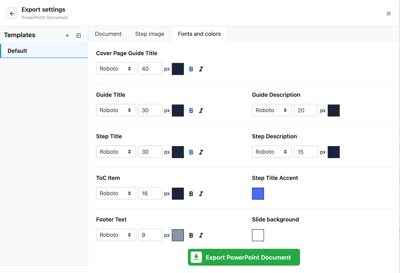Edit Cover Page Guide Title size field
The image size is (400, 273).
pyautogui.click(x=150, y=68)
